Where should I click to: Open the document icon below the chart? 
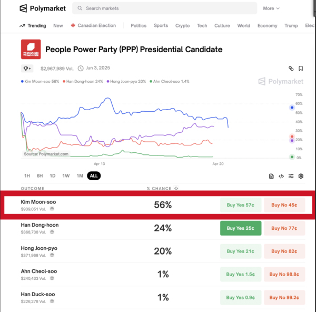pyautogui.click(x=271, y=176)
